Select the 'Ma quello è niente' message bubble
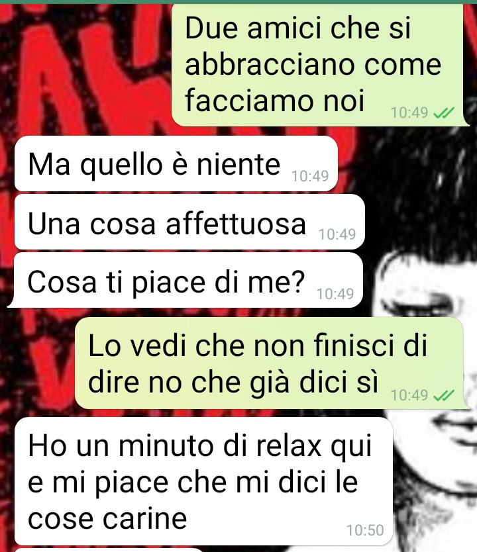 coord(176,163)
